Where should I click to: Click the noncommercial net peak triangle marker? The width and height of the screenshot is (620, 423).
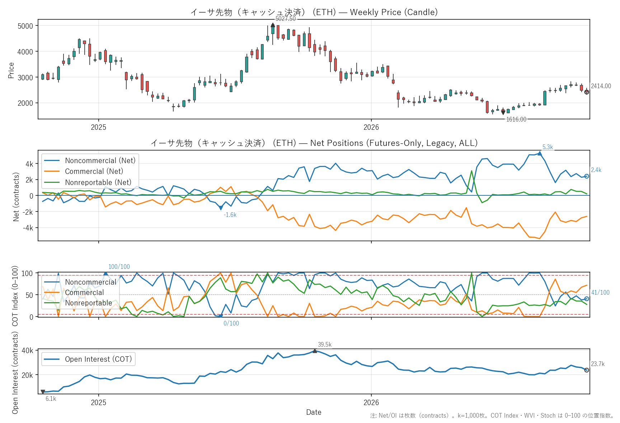click(540, 153)
